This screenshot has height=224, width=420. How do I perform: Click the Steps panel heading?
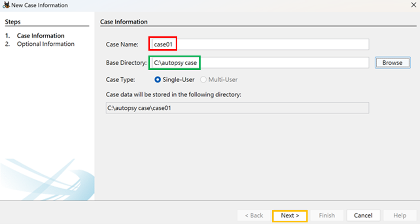[12, 22]
